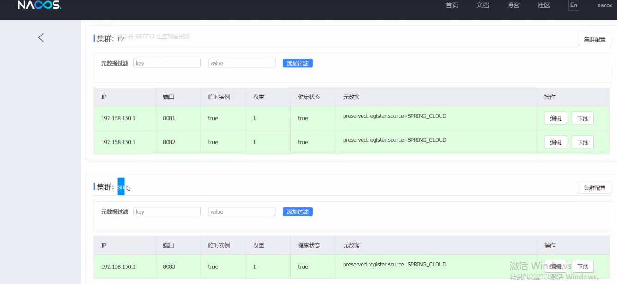
Task: Click 下线 for the port 8081 instance
Action: click(x=583, y=118)
